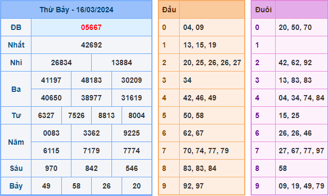Image resolution: width=329 pixels, height=196 pixels.
Task: Select the 'Nhất' prize label
Action: tap(16, 45)
